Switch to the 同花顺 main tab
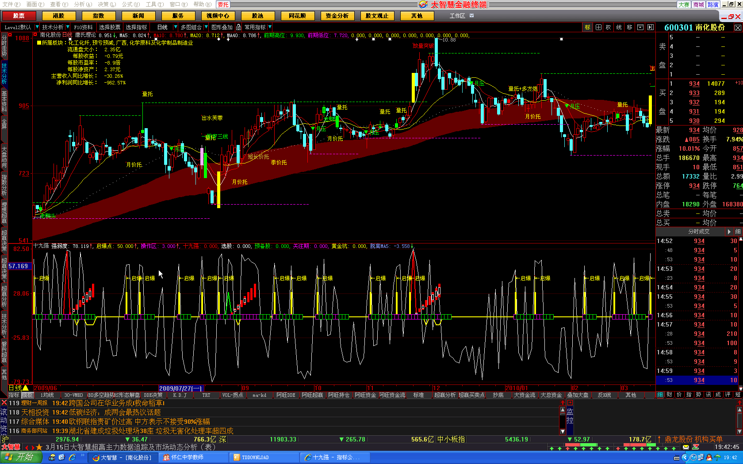This screenshot has width=743, height=464. pos(297,16)
